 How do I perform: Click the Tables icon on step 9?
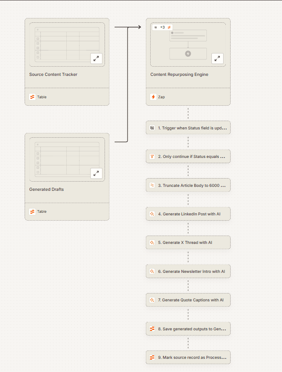152,357
